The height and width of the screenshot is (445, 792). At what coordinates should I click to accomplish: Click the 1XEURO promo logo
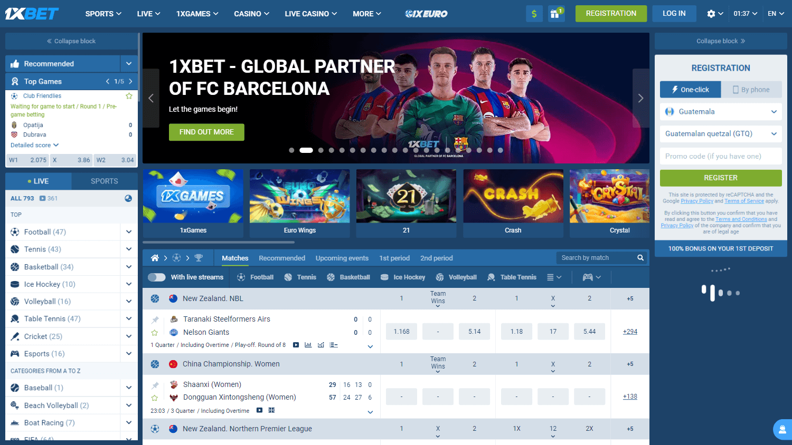426,14
